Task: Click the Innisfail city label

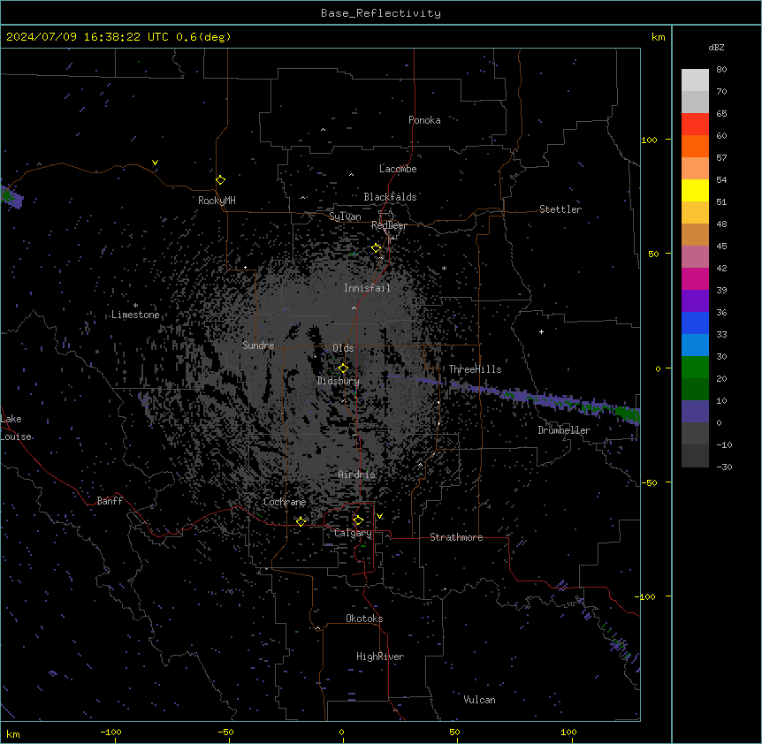Action: (x=367, y=288)
